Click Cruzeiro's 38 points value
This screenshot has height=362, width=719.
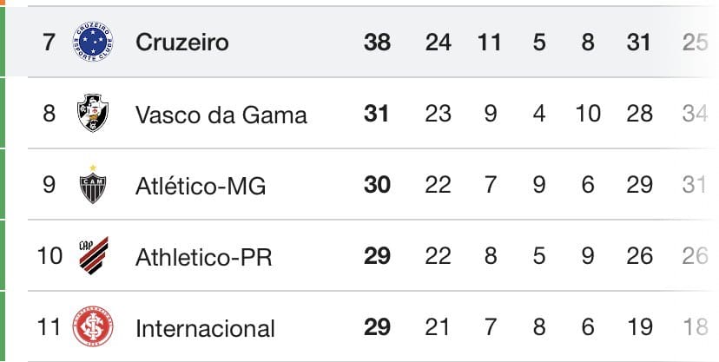tap(378, 42)
